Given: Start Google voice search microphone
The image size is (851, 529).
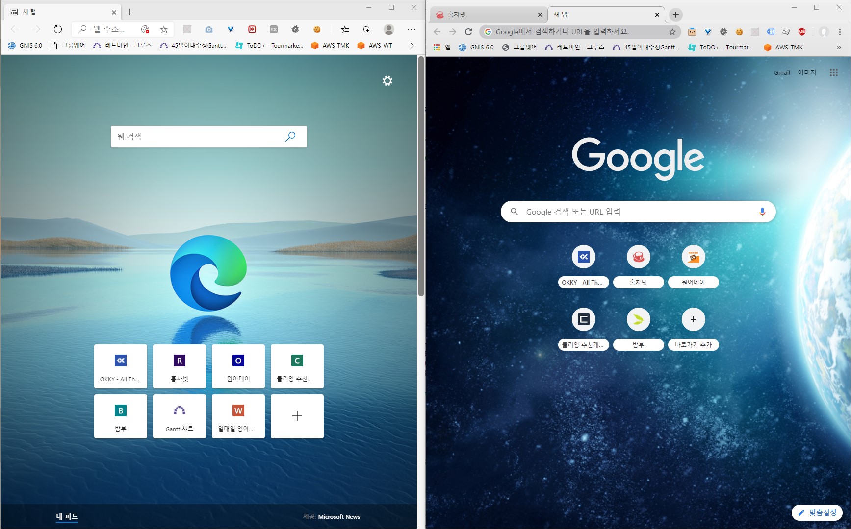Looking at the screenshot, I should click(762, 212).
